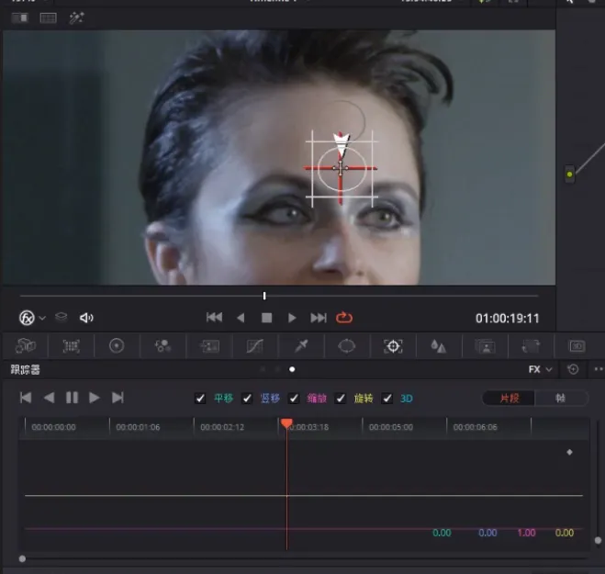Open the Key palette
The width and height of the screenshot is (605, 574).
[485, 346]
